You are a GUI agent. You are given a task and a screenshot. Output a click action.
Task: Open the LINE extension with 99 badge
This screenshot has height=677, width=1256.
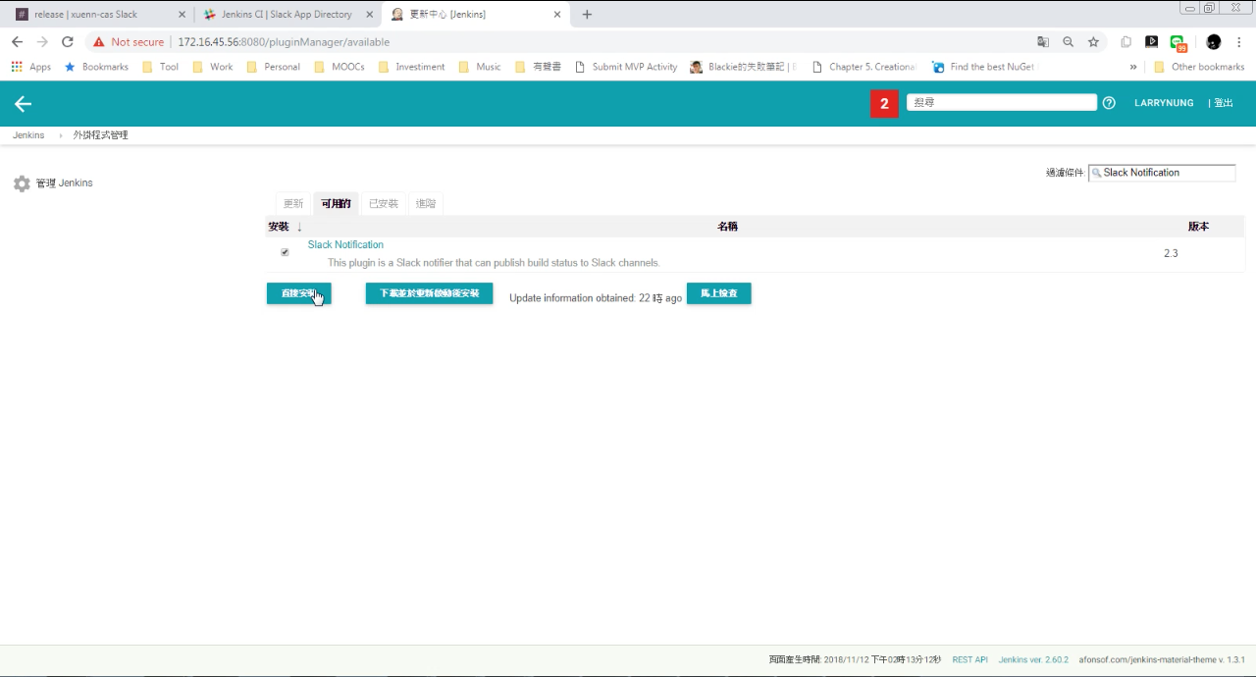[x=1178, y=43]
